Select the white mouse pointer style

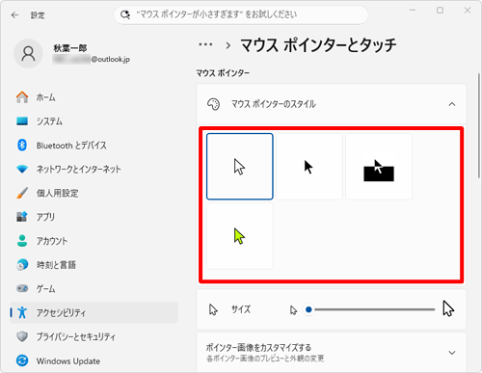pyautogui.click(x=240, y=167)
